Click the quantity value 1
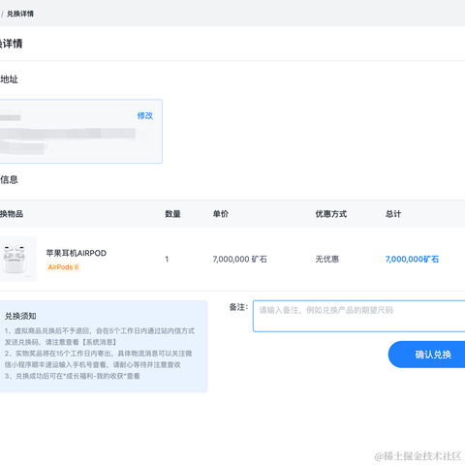465x465 pixels. click(x=167, y=259)
